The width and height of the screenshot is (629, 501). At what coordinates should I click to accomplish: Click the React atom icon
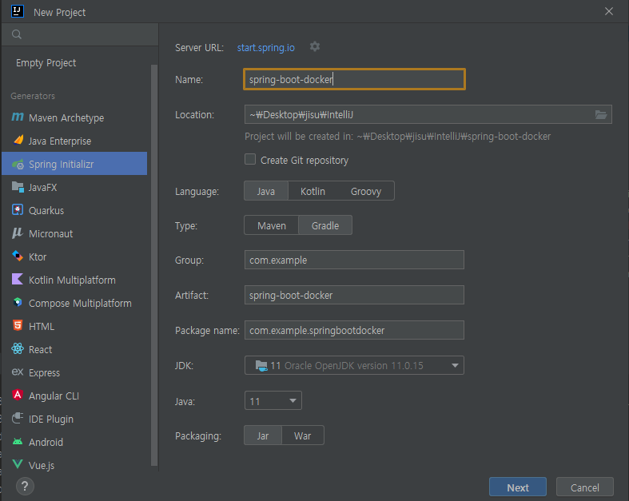click(18, 348)
